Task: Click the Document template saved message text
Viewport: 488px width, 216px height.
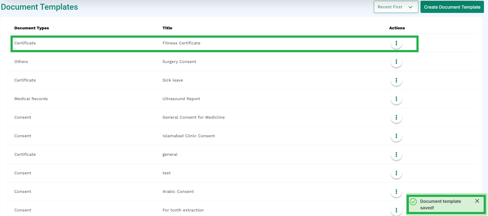Action: [440, 204]
